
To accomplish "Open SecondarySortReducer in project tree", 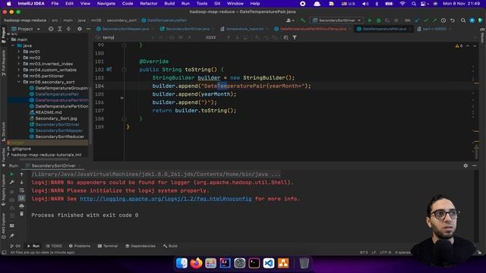I will 59,136.
